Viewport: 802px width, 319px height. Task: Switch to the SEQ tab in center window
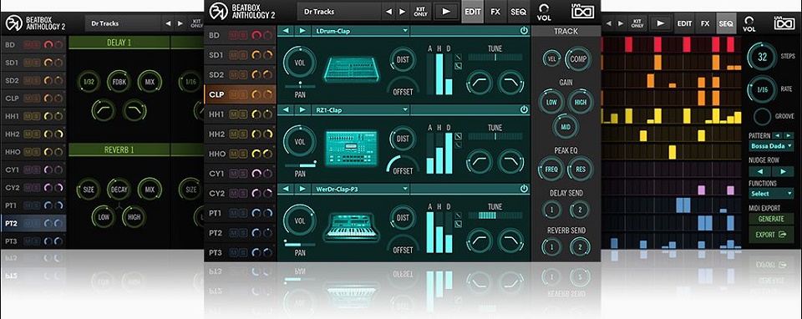[x=518, y=12]
